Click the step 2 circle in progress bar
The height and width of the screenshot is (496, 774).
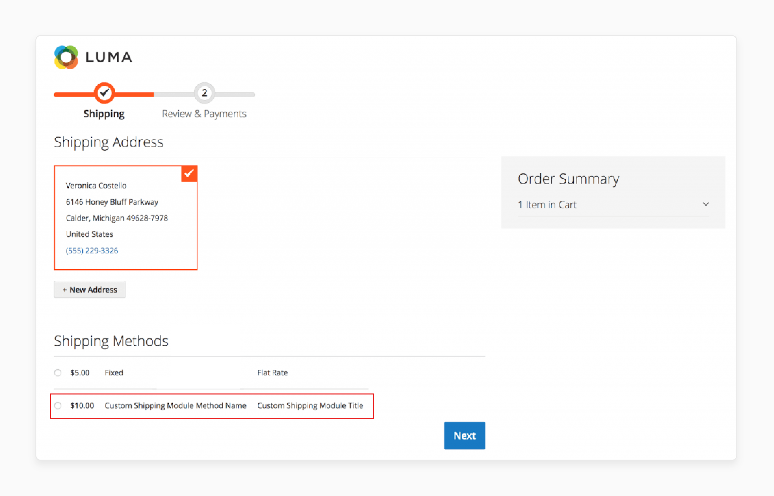[204, 93]
